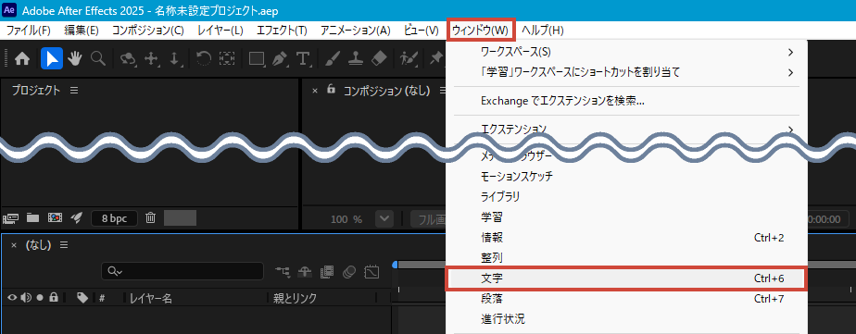Screen dimensions: 856x334
Task: Open the レイヤー(L) menu
Action: [x=220, y=31]
